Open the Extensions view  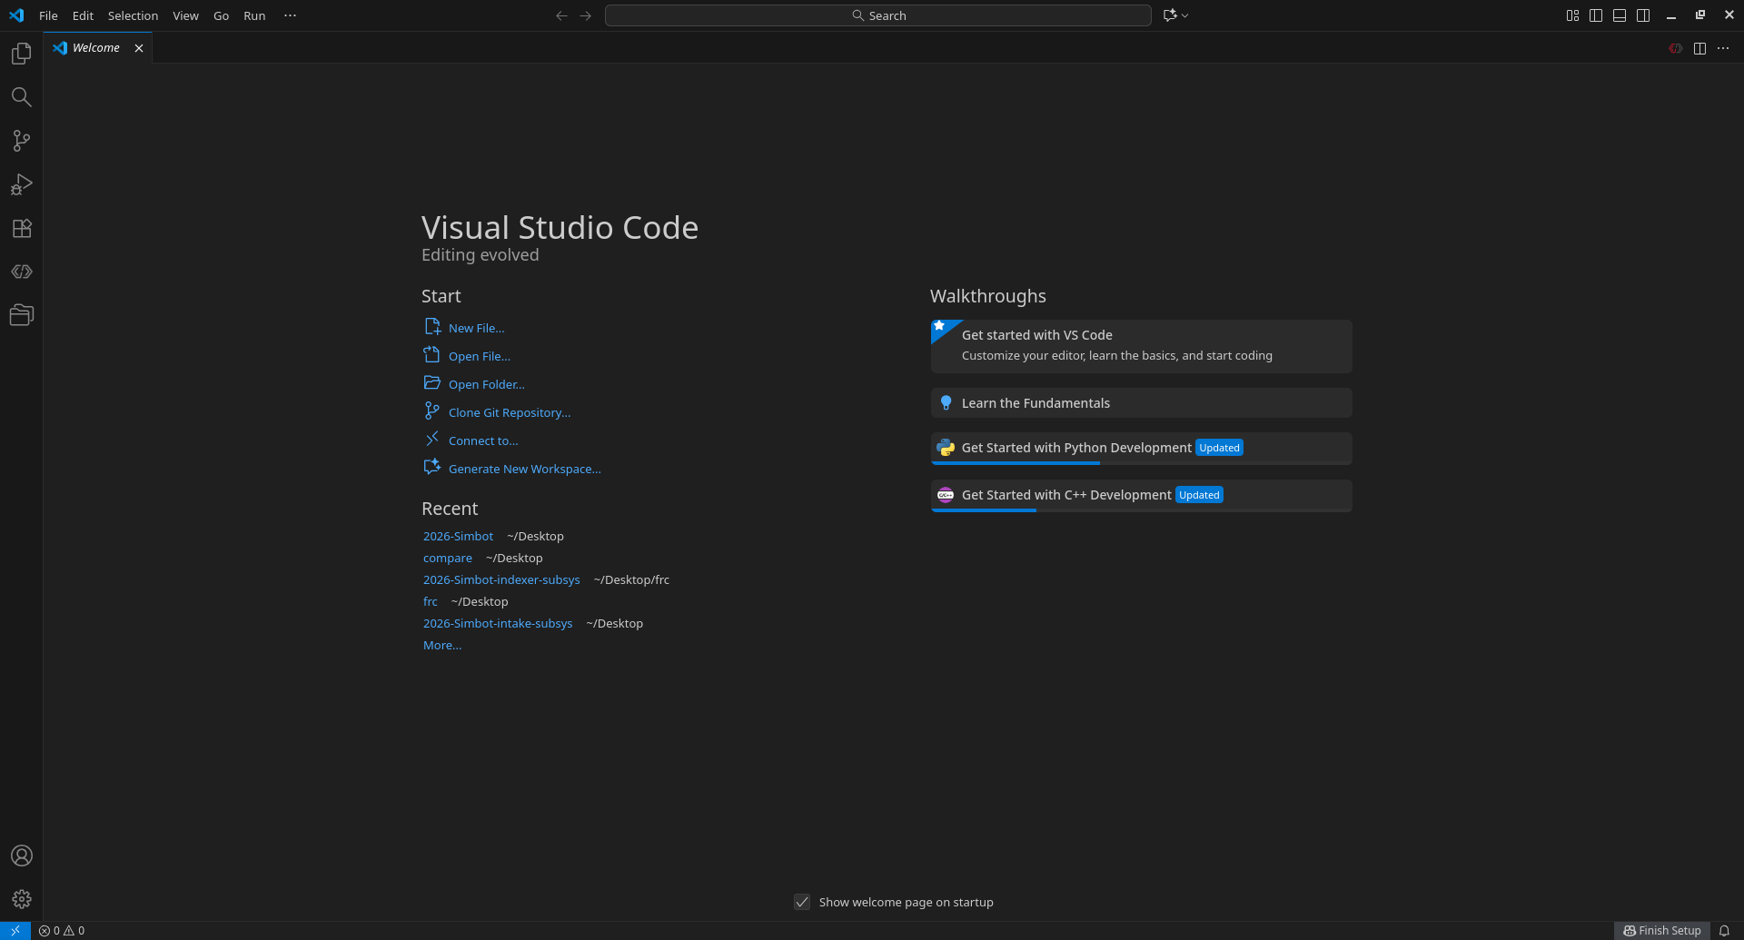coord(22,228)
